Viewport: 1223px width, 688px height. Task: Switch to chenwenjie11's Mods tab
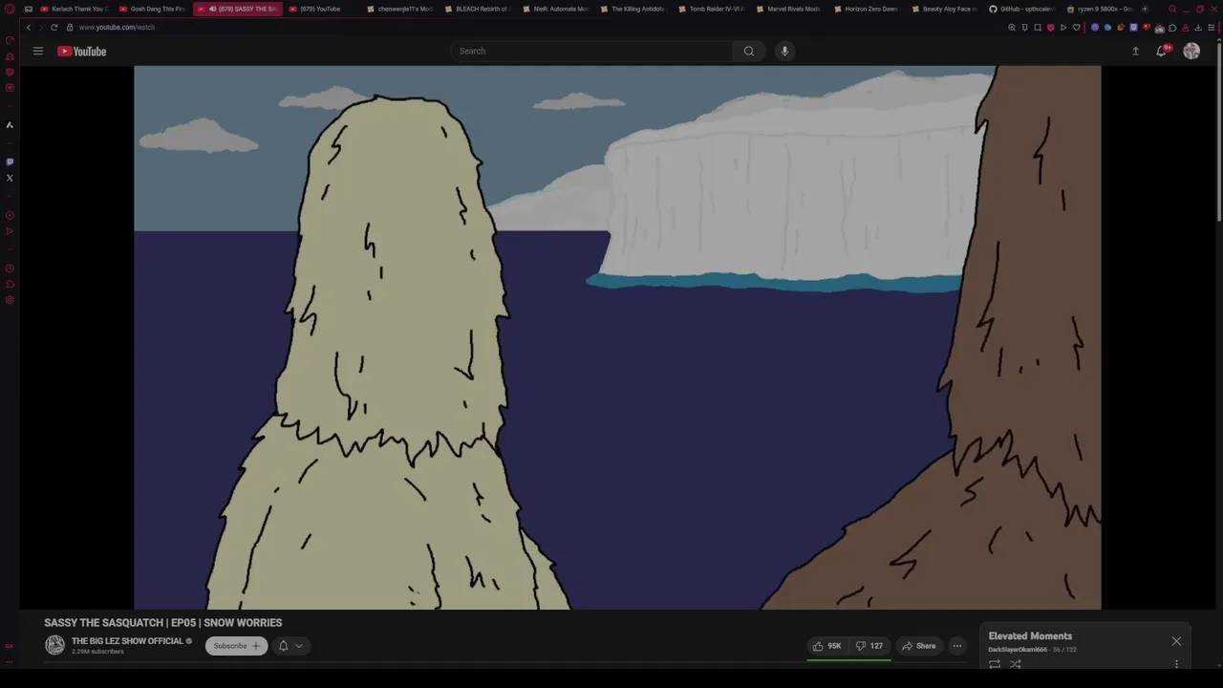(400, 9)
